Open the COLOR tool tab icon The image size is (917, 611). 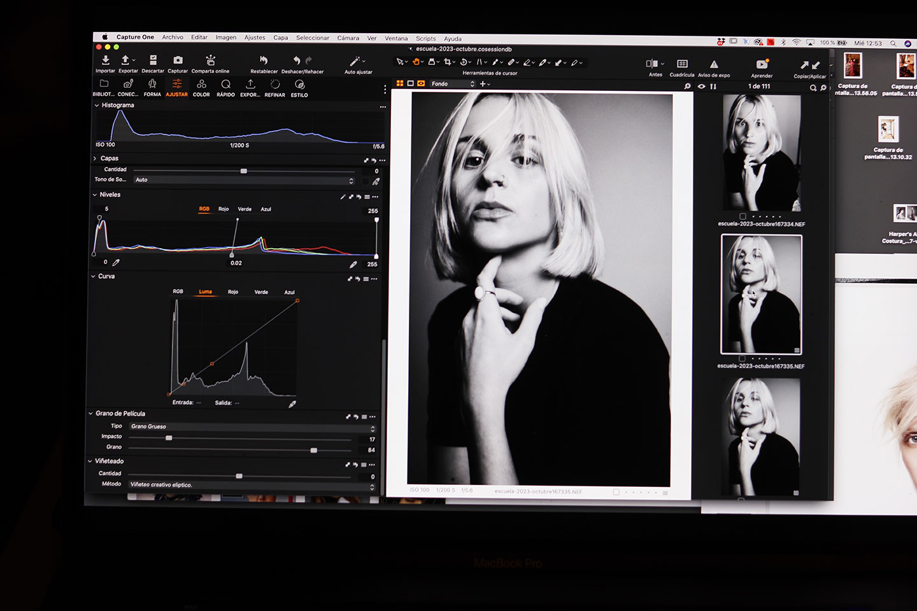[x=201, y=85]
